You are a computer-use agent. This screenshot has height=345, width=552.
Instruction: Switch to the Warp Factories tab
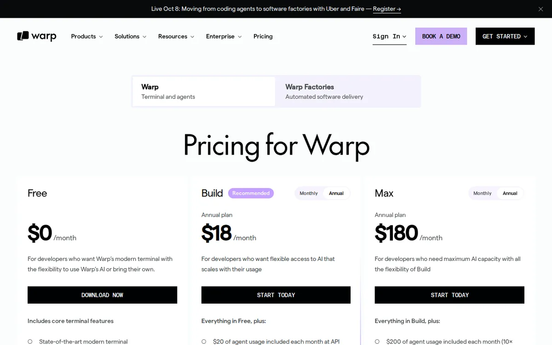(x=348, y=92)
